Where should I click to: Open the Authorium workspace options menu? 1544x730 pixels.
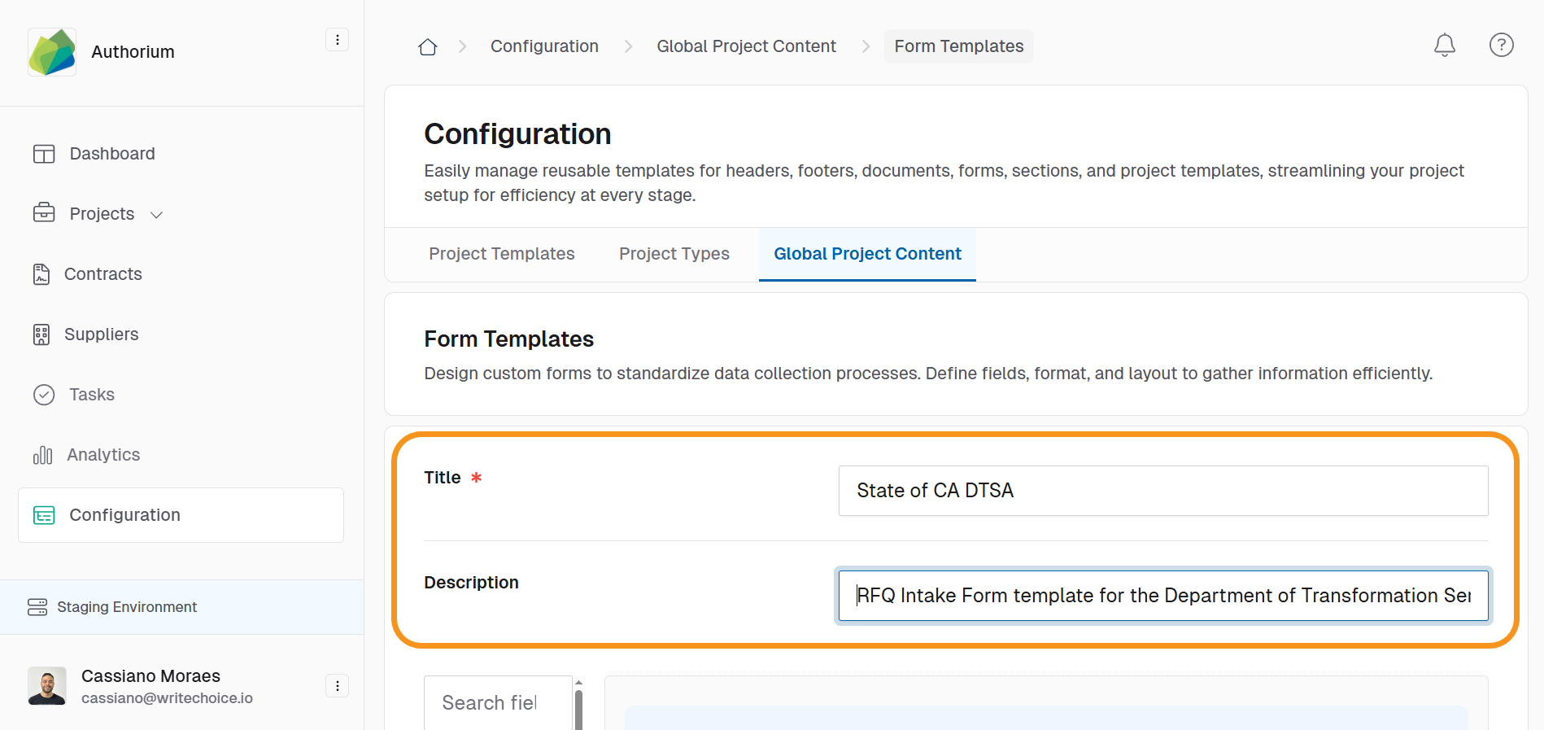(x=337, y=40)
